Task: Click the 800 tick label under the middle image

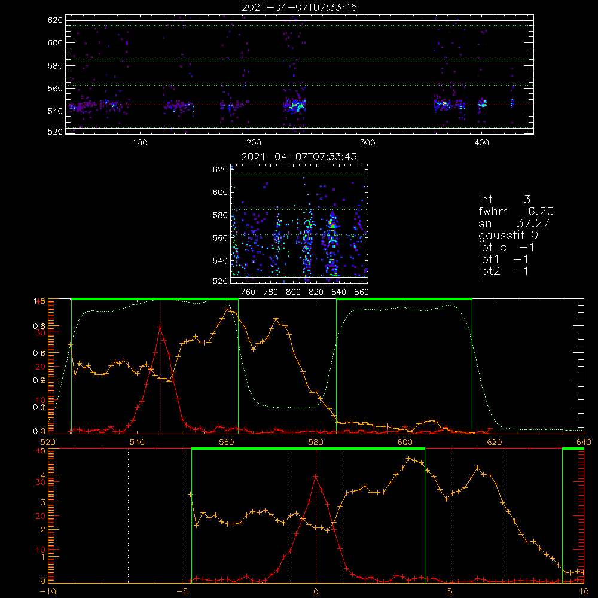Action: pyautogui.click(x=293, y=292)
